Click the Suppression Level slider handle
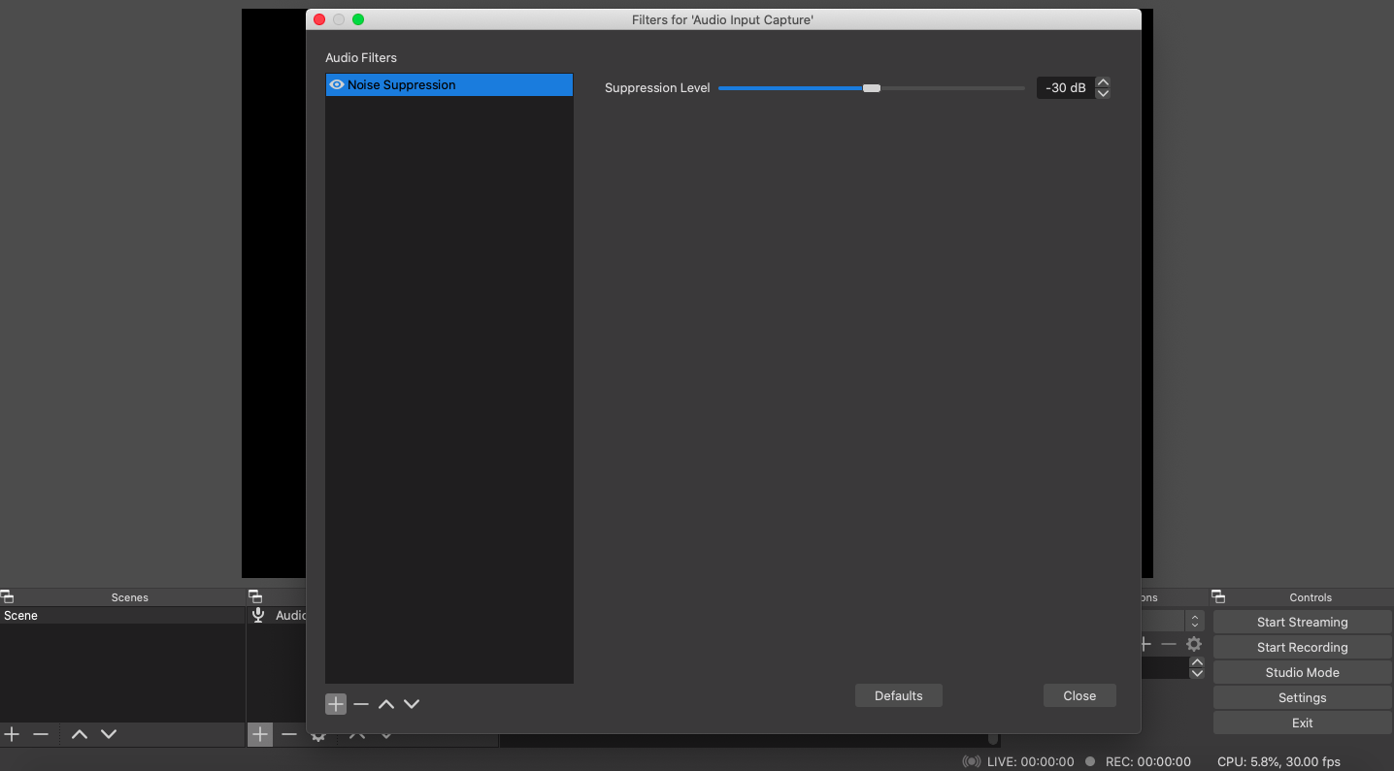 click(872, 88)
